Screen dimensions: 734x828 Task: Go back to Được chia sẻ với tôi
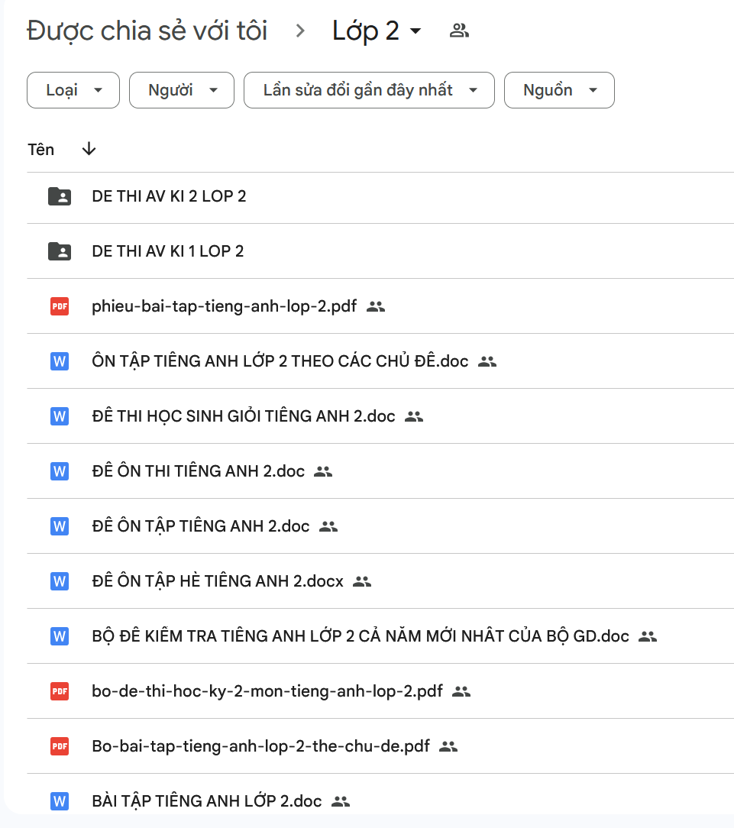(x=147, y=31)
